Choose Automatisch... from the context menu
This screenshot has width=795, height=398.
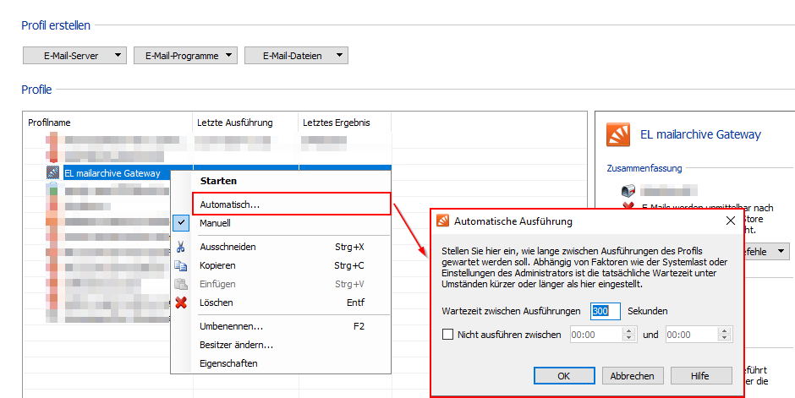(x=229, y=204)
